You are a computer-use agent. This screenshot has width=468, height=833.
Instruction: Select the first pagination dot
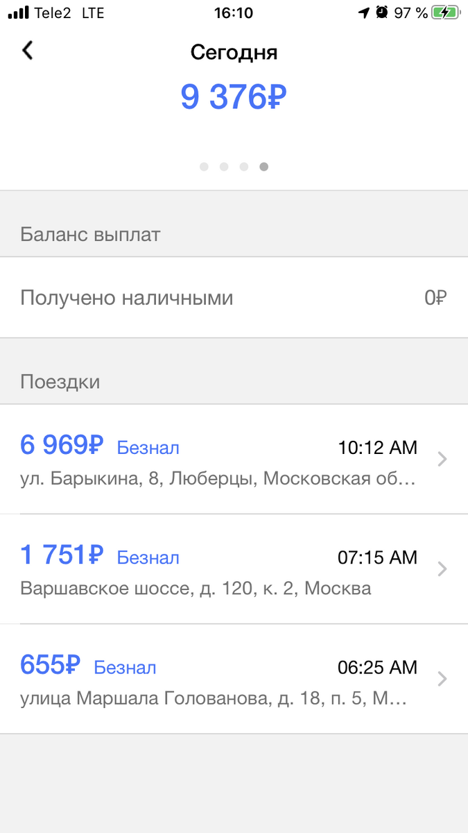(205, 167)
